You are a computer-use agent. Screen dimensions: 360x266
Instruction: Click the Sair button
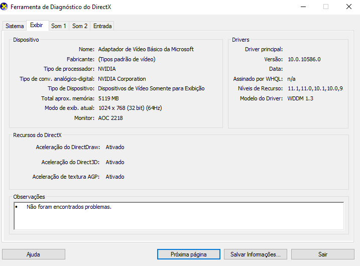pos(322,254)
